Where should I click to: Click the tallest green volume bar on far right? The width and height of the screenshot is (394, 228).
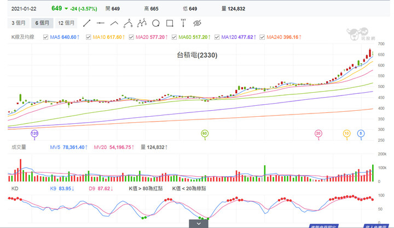tap(373, 173)
